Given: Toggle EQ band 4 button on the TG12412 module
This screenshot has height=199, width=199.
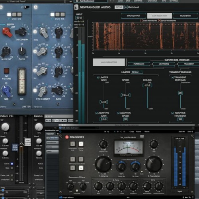Looking at the screenshot, I should 35,32.
